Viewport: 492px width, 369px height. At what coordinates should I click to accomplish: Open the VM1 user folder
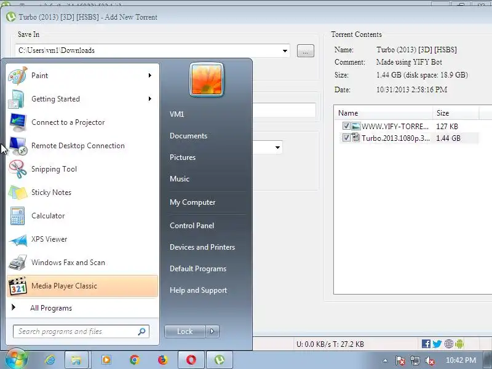[x=177, y=114]
